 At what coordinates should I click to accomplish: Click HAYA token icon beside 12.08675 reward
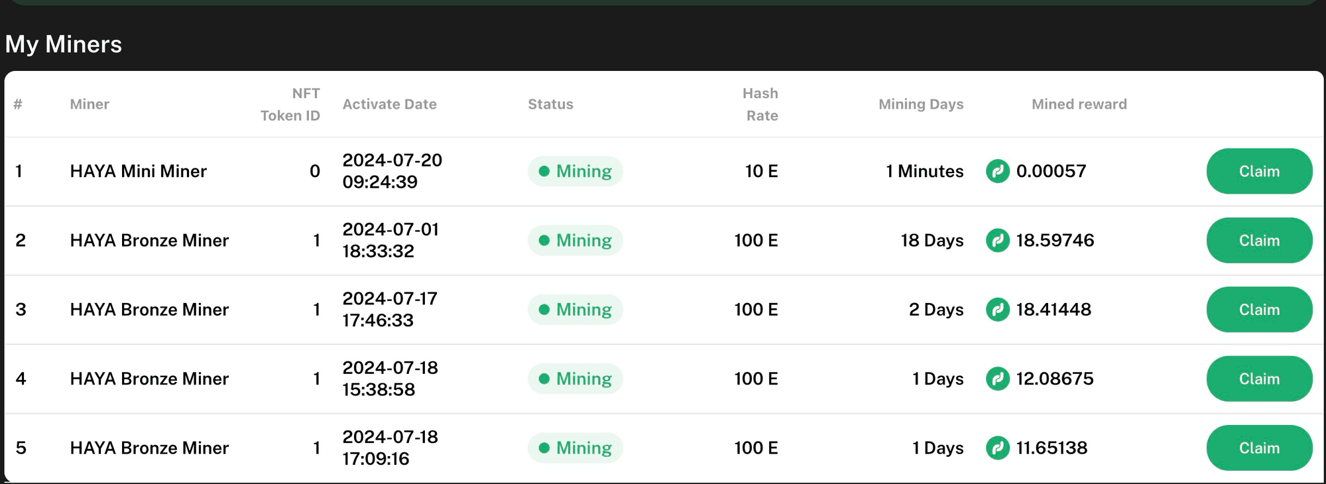997,379
